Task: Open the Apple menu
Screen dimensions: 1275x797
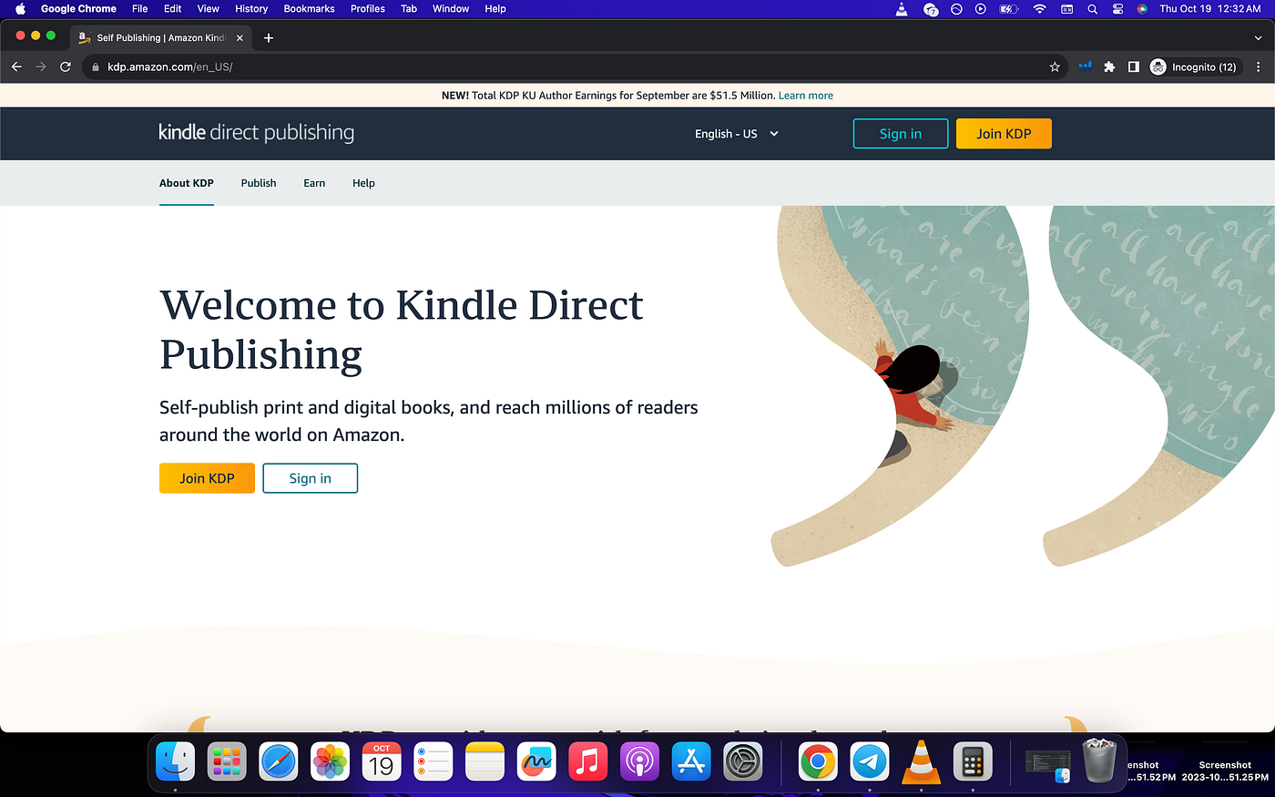Action: point(20,8)
